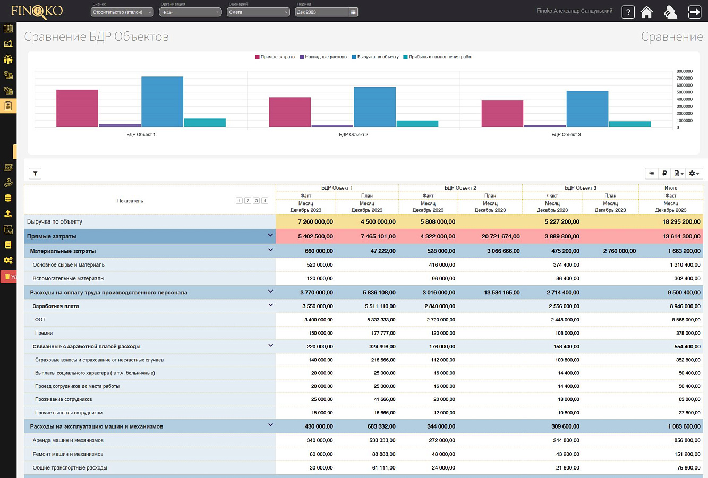Viewport: 708px width, 478px height.
Task: Set table grouping to level 2
Action: [248, 201]
